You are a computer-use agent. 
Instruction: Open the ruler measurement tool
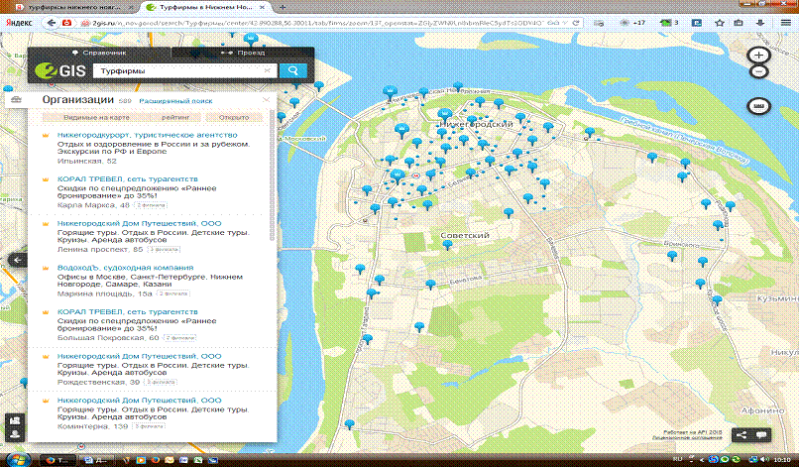pyautogui.click(x=758, y=105)
